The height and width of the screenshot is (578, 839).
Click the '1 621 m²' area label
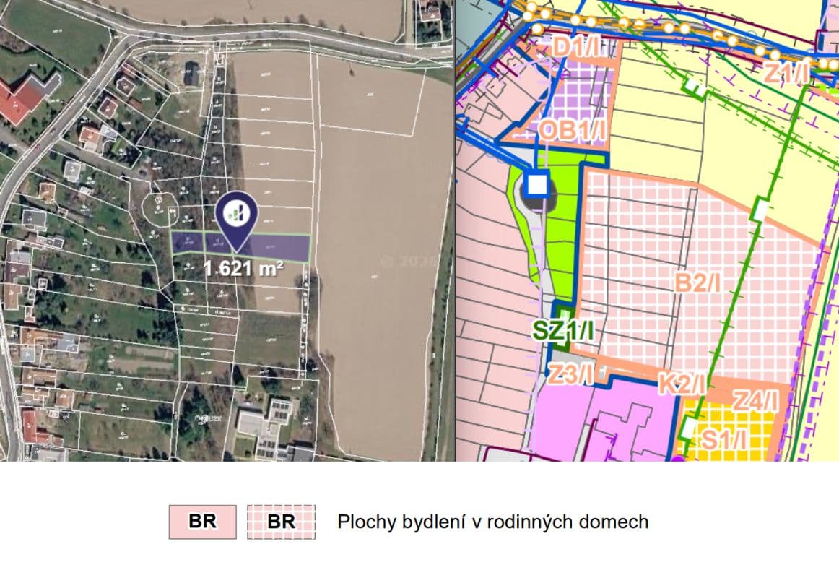click(x=243, y=268)
